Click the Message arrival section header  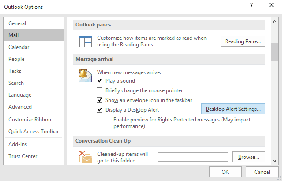(169, 59)
